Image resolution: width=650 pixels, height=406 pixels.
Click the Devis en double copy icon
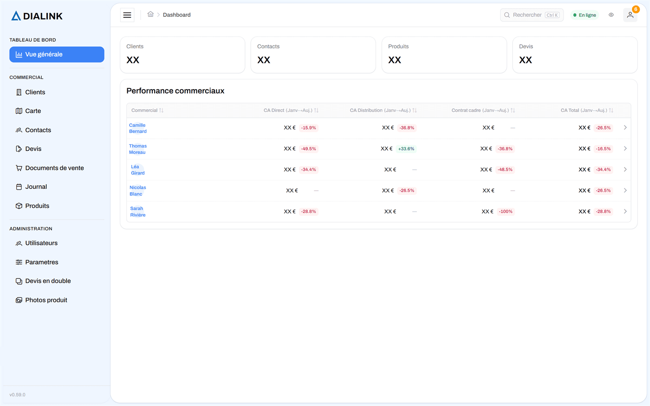point(19,281)
